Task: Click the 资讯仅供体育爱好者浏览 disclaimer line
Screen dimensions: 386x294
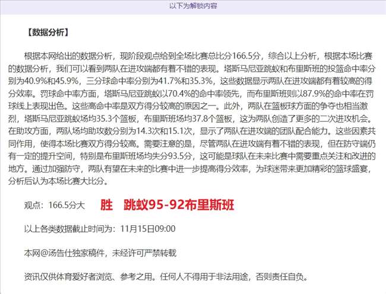Action: pos(166,277)
